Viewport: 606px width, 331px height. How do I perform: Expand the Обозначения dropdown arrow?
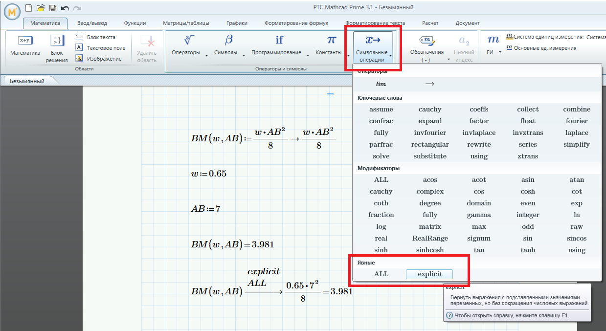[x=449, y=59]
